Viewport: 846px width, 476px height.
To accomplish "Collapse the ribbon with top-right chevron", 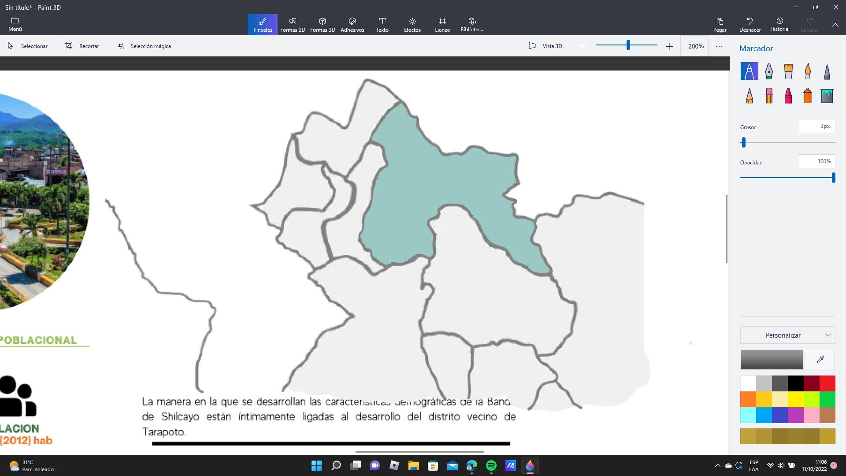I will click(x=835, y=25).
